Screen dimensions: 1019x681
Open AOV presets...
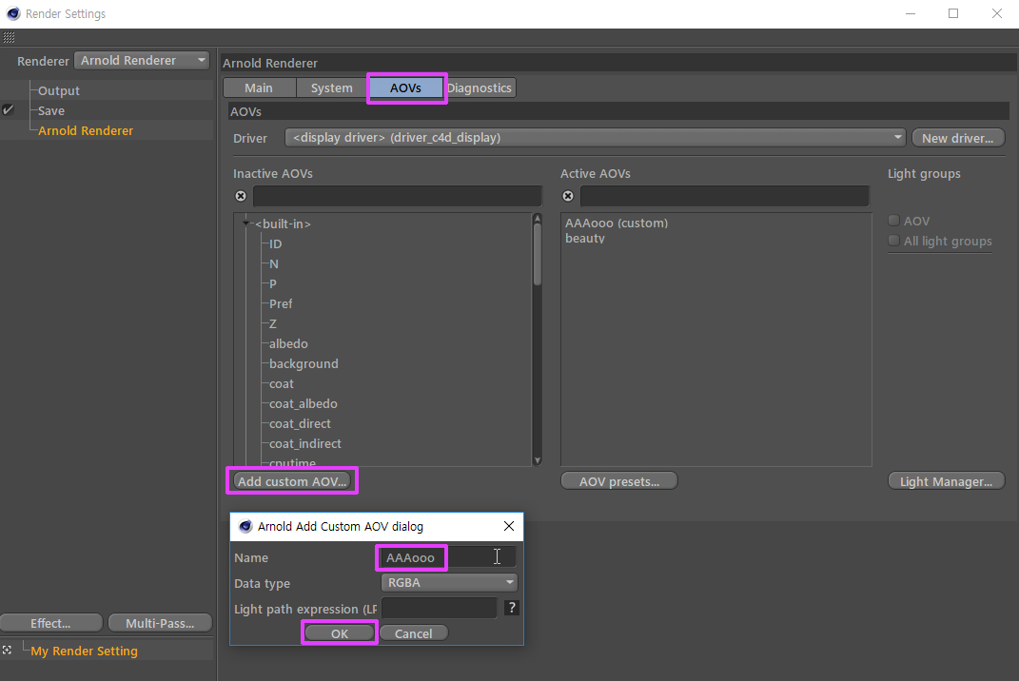(618, 481)
